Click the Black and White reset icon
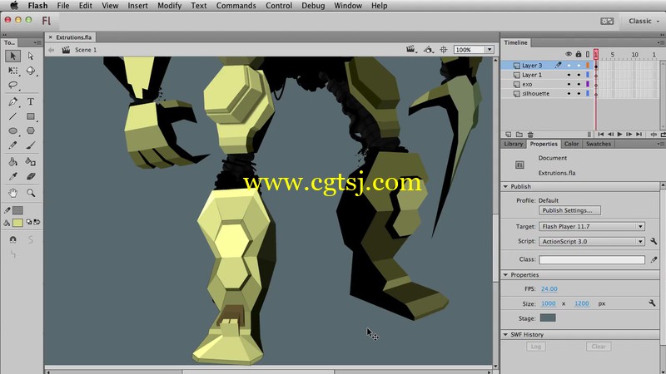The height and width of the screenshot is (374, 666). click(x=29, y=222)
